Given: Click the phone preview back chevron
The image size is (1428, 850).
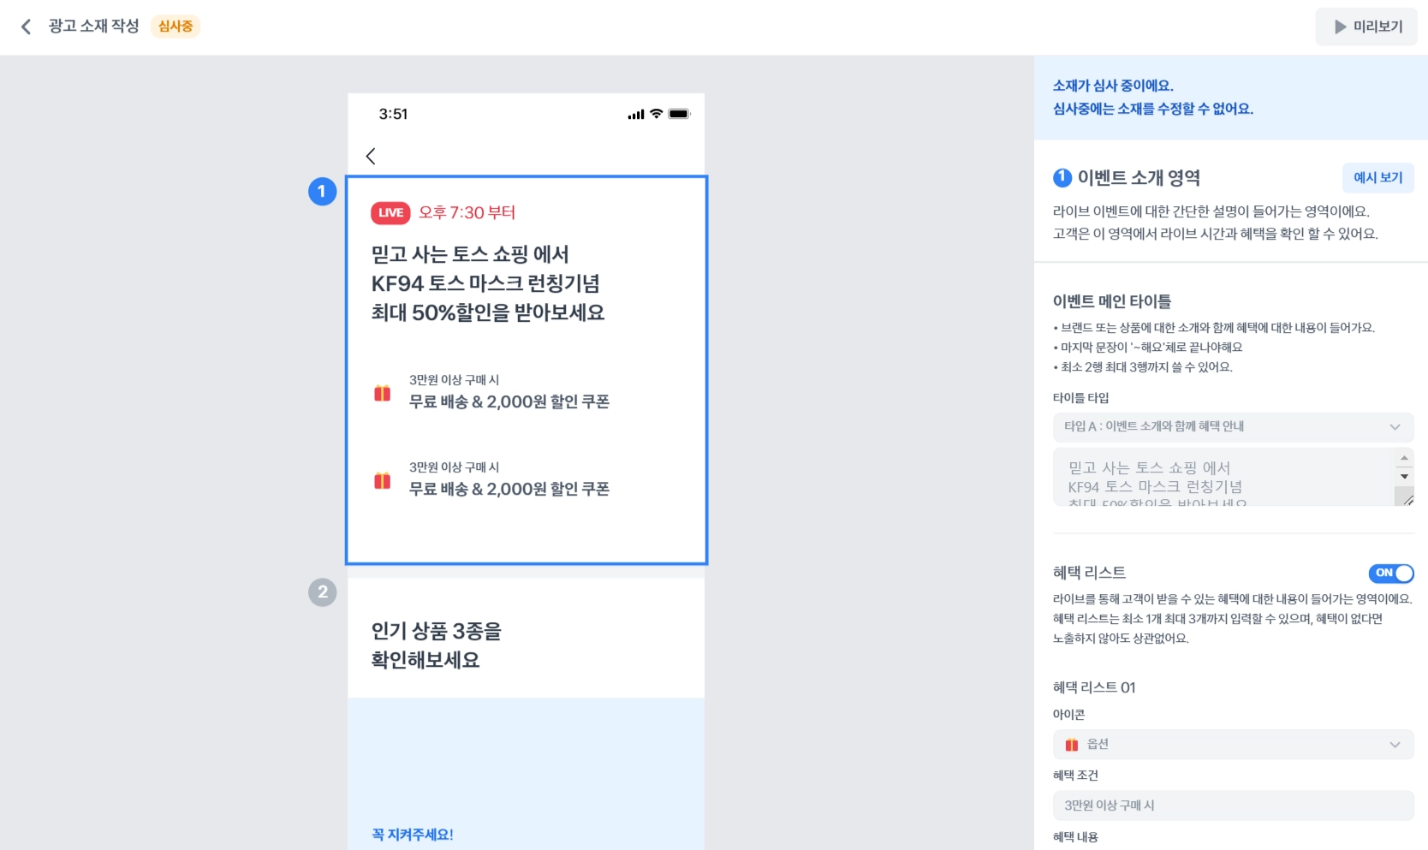Looking at the screenshot, I should tap(371, 156).
